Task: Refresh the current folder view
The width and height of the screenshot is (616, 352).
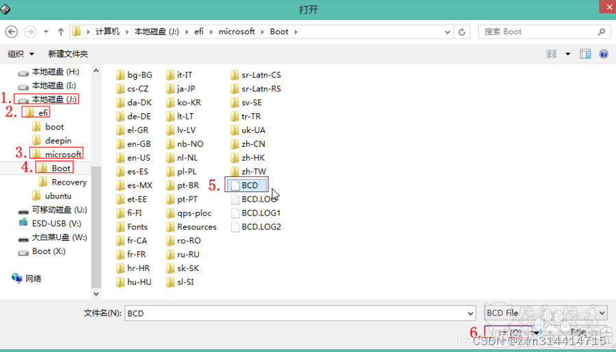Action: tap(462, 32)
